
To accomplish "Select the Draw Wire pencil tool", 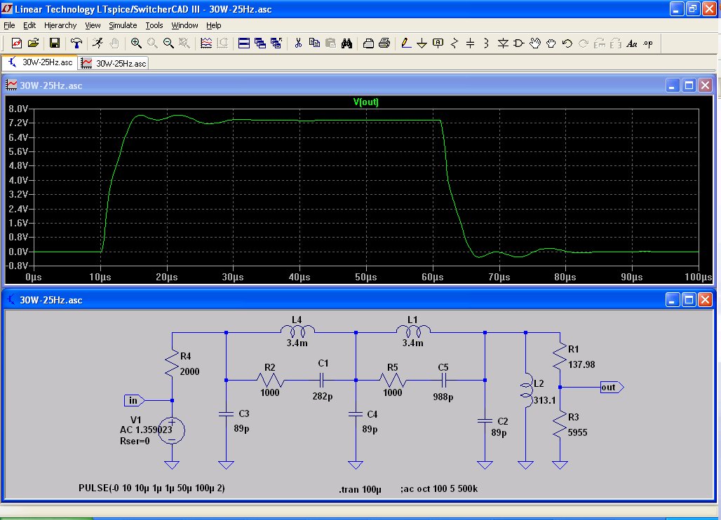I will coord(405,43).
